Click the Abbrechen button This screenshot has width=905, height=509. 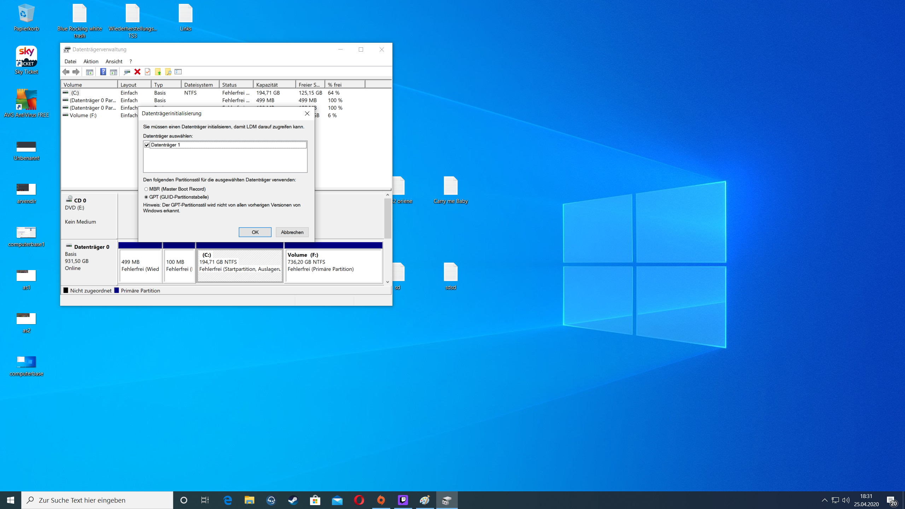click(292, 232)
